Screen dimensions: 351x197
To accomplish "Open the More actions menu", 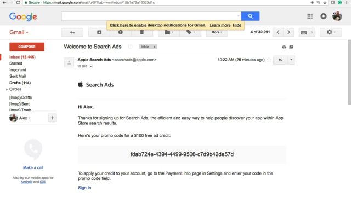I will 217,32.
